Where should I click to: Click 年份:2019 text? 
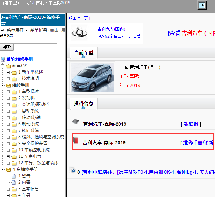129,85
